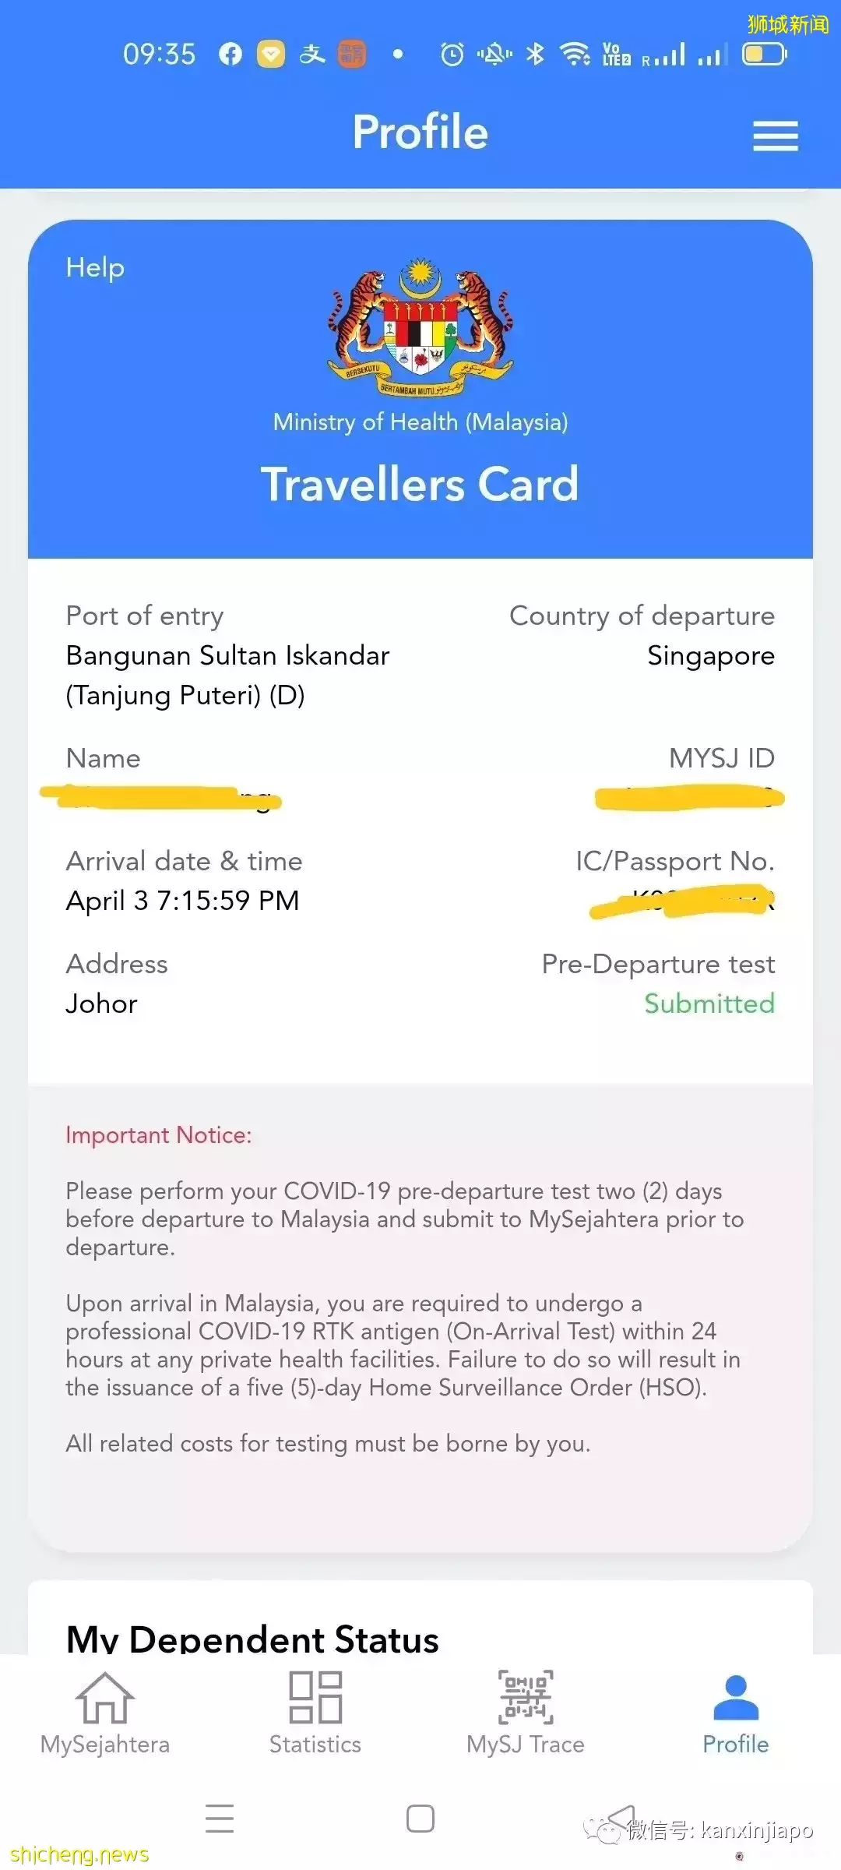Image resolution: width=841 pixels, height=1870 pixels.
Task: Tap the Android recent apps button
Action: click(220, 1818)
